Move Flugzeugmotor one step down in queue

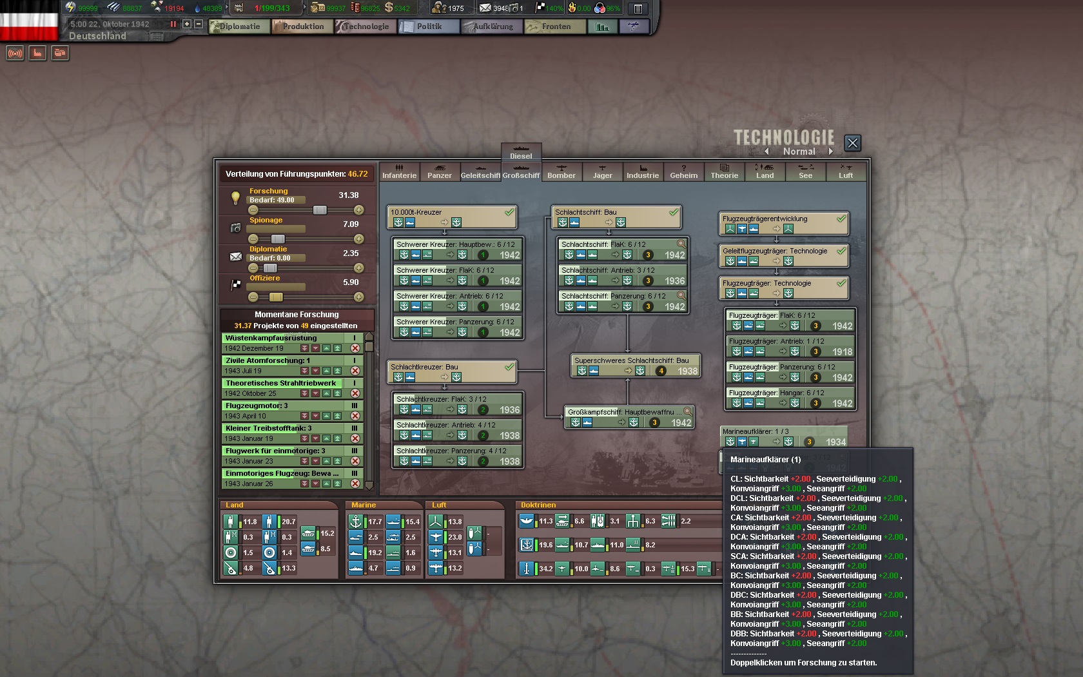click(315, 416)
